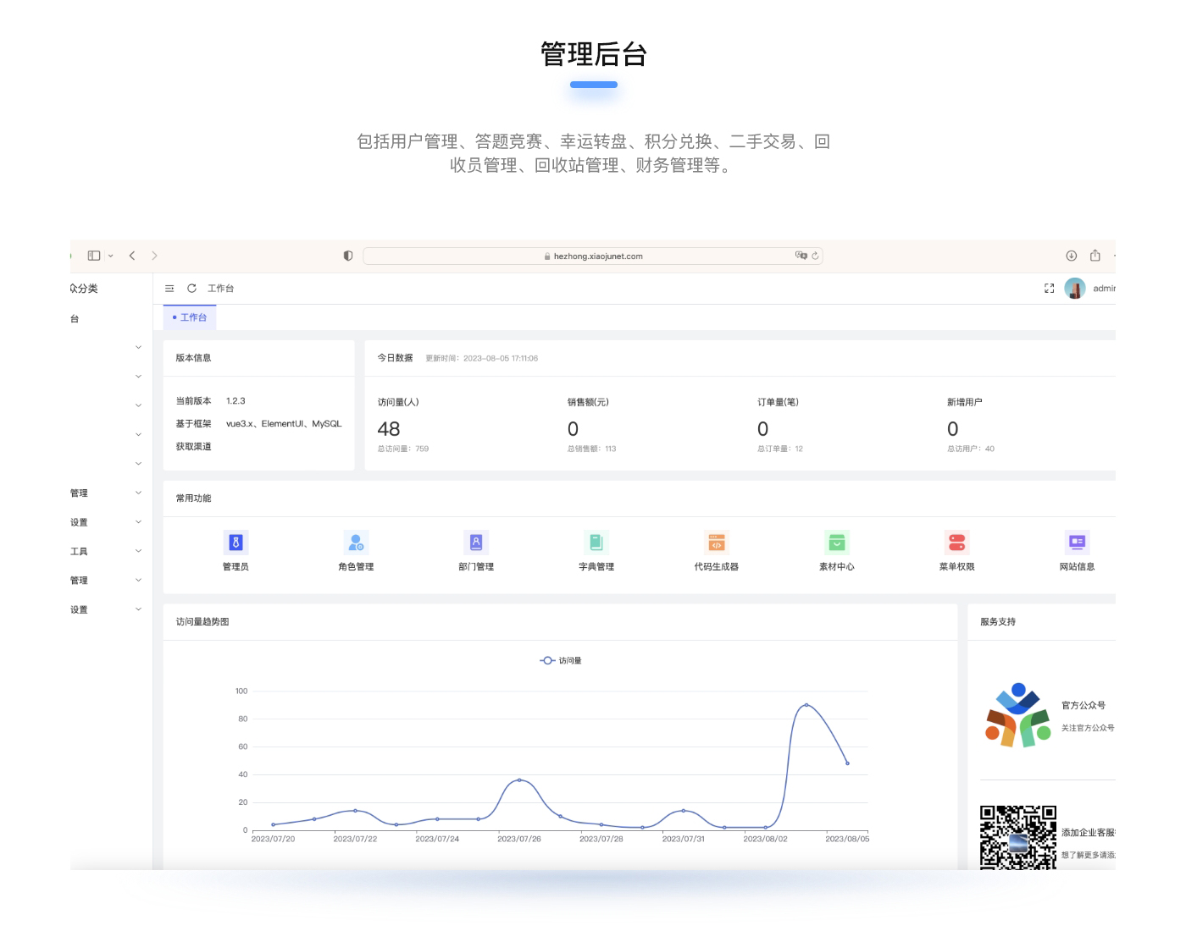Click the 菜单权限 menu permission icon
Image resolution: width=1186 pixels, height=931 pixels.
pos(957,543)
